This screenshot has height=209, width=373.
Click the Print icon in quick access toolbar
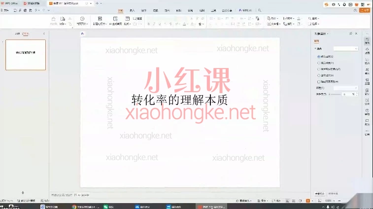25,10
